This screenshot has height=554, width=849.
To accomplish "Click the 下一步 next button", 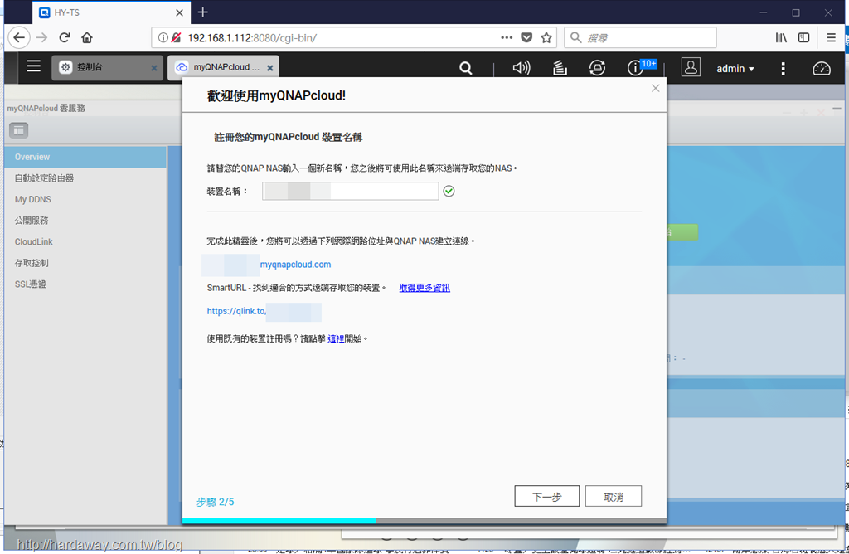I will click(x=547, y=496).
